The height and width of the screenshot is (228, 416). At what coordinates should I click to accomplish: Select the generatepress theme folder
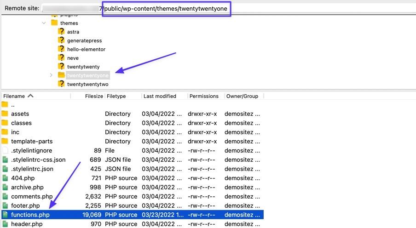(84, 40)
